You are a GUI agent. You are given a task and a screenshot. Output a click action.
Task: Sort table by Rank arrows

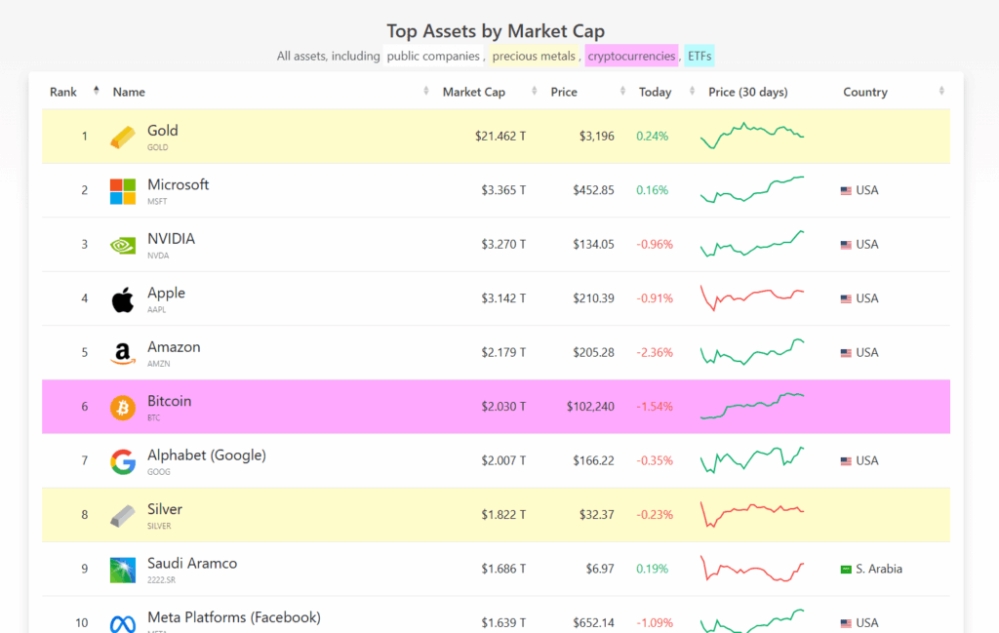(97, 91)
